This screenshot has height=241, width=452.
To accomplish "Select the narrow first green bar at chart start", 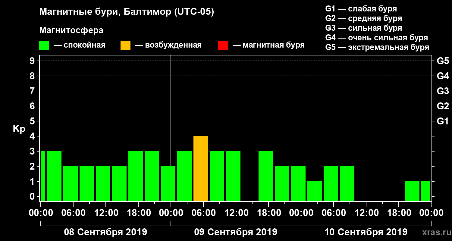I will click(43, 176).
